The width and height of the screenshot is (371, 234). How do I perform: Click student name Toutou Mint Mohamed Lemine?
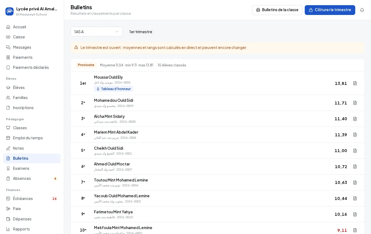[x=121, y=180]
